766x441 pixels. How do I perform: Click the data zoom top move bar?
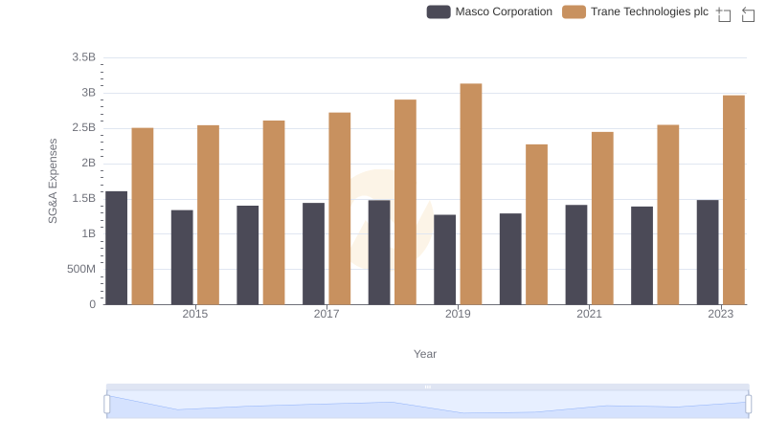tap(427, 386)
